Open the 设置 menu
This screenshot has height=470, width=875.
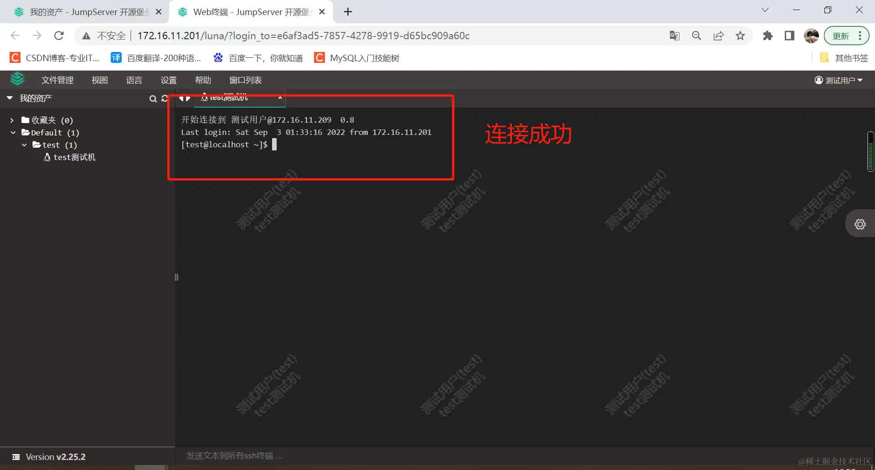click(169, 80)
